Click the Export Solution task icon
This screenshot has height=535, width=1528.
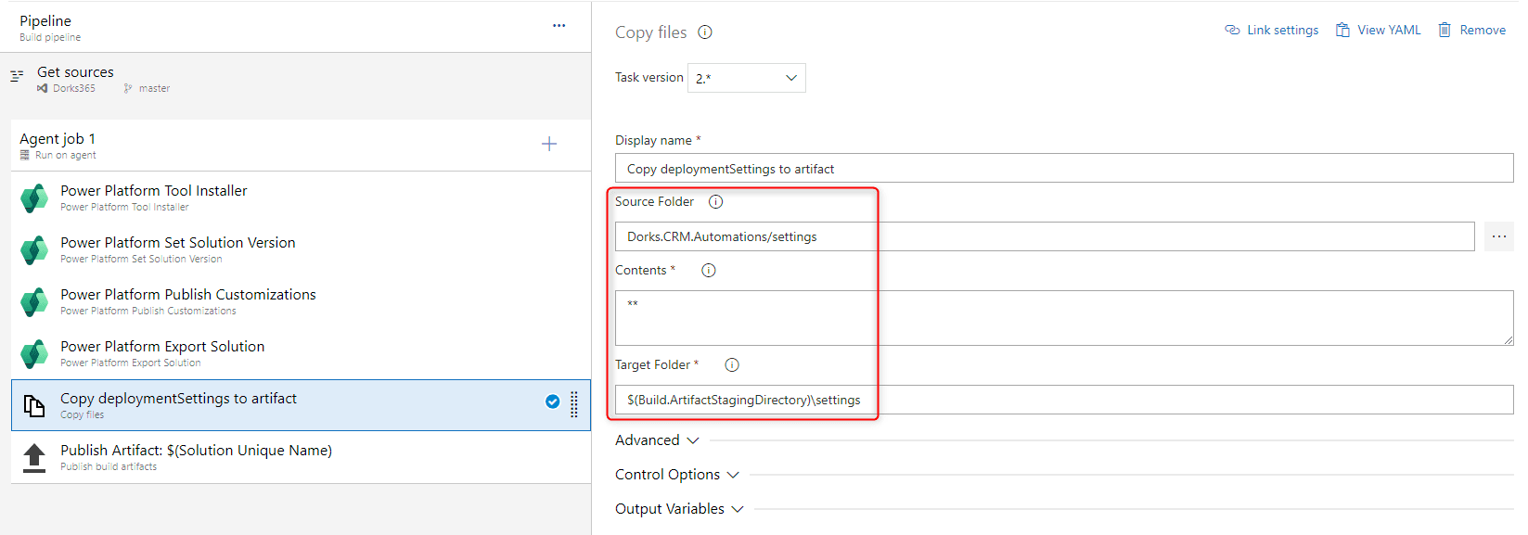tap(34, 354)
